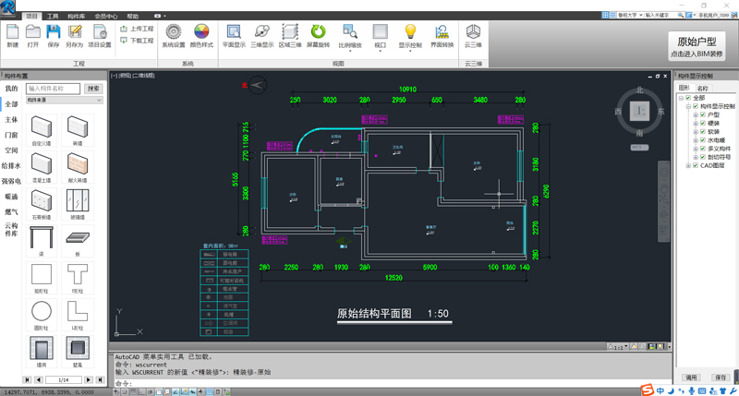Screen dimensions: 739x396
Task: Select the 门窗 category tab
Action: [x=11, y=135]
